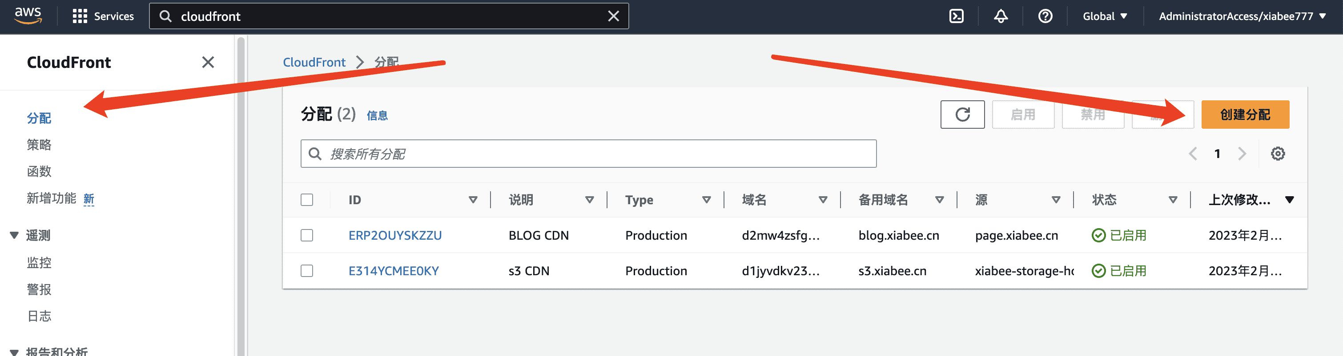Image resolution: width=1343 pixels, height=356 pixels.
Task: Open the AWS console home logo
Action: [x=28, y=16]
